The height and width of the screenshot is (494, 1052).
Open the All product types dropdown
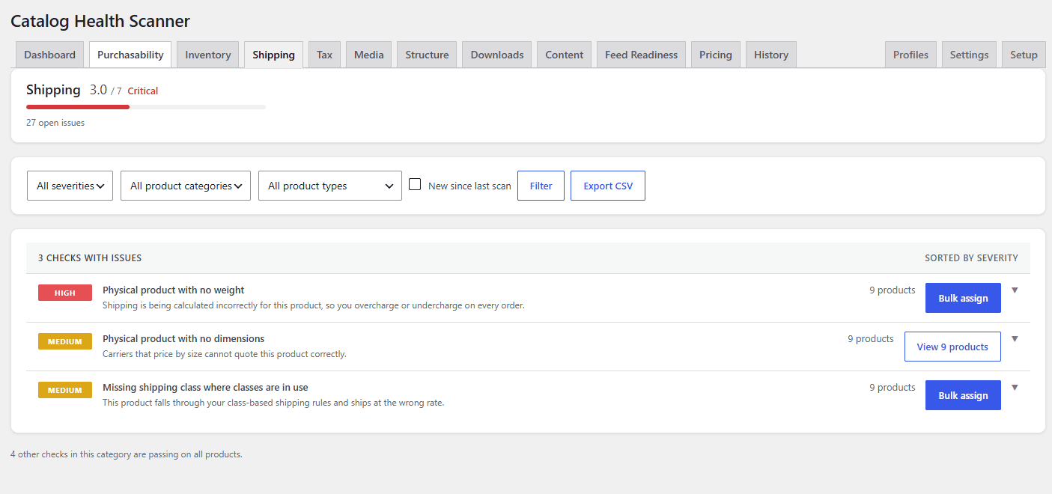pyautogui.click(x=330, y=186)
